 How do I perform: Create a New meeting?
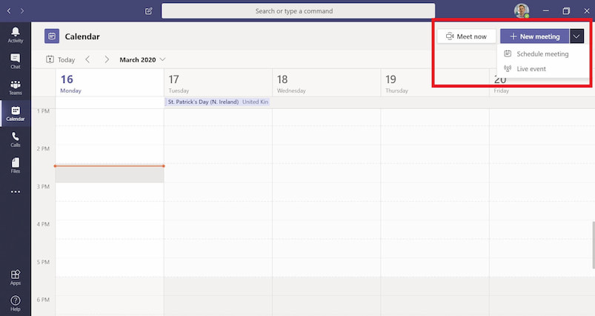535,36
